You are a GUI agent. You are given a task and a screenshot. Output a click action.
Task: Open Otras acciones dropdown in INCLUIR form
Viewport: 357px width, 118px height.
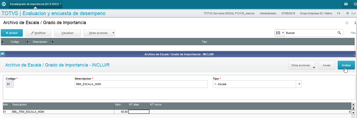tap(302, 65)
